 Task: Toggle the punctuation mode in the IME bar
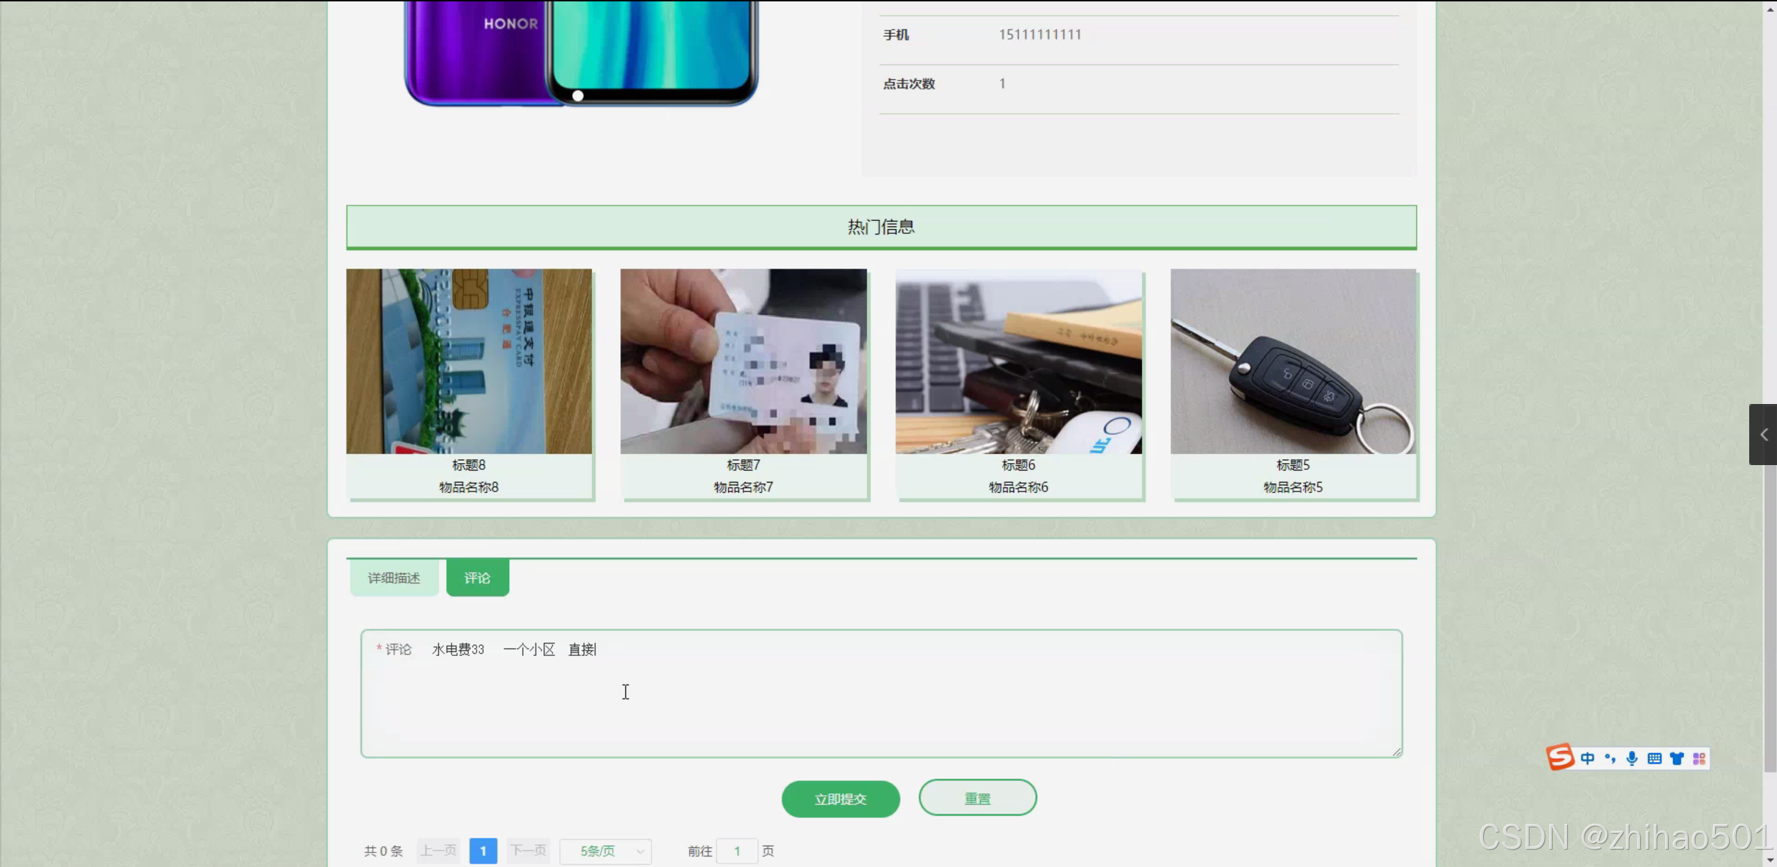point(1610,758)
